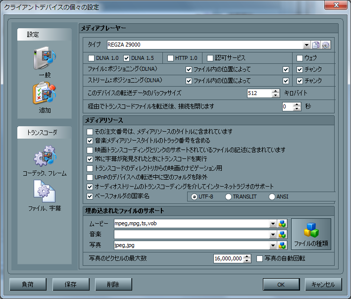Screen dimensions: 351x299
Task: Expand the 写真 extensions dropdown arrow
Action: pyautogui.click(x=273, y=246)
